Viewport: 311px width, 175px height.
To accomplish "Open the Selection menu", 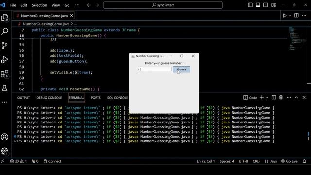I will pos(39,5).
